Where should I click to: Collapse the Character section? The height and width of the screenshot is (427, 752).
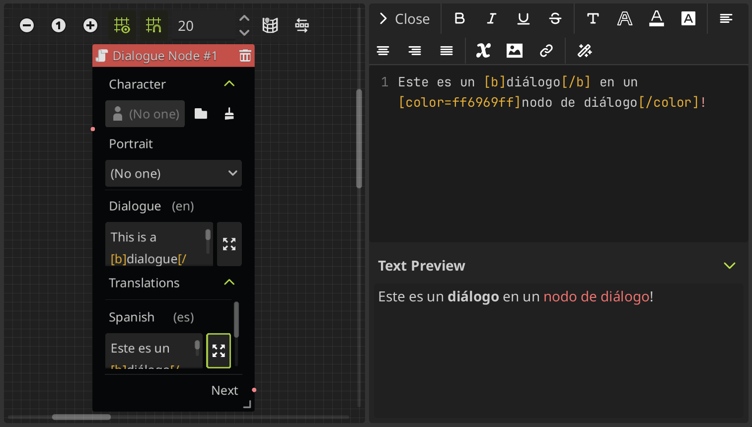pyautogui.click(x=229, y=83)
